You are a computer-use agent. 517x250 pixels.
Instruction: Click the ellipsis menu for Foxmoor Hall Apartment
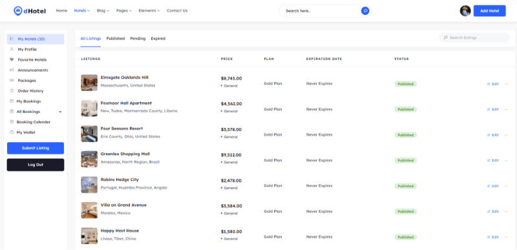[506, 109]
